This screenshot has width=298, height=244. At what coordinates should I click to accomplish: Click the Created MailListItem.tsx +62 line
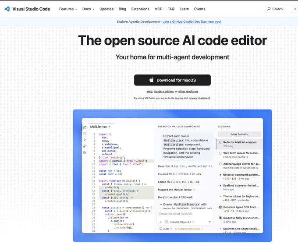180,174
